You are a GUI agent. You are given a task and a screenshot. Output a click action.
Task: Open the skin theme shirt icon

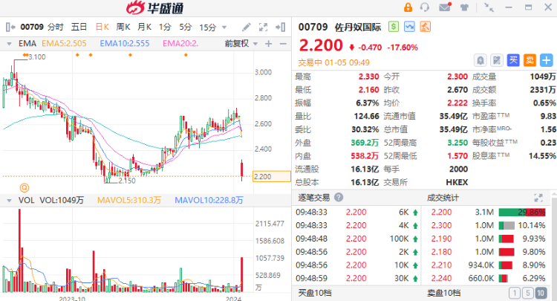point(464,7)
